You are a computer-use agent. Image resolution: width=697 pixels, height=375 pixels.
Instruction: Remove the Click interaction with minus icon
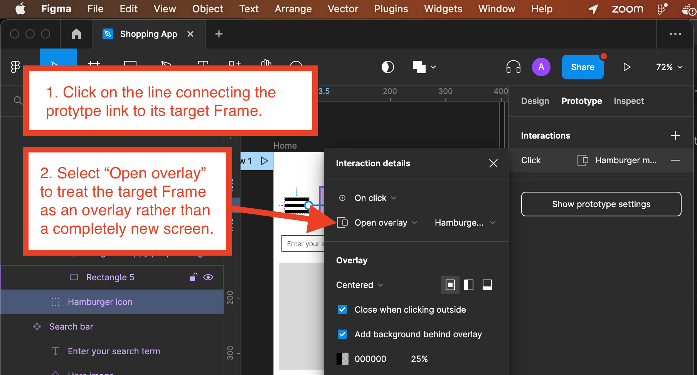pos(675,160)
